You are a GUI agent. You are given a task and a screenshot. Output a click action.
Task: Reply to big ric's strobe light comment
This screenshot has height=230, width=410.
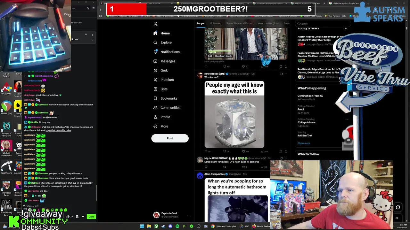(x=206, y=167)
